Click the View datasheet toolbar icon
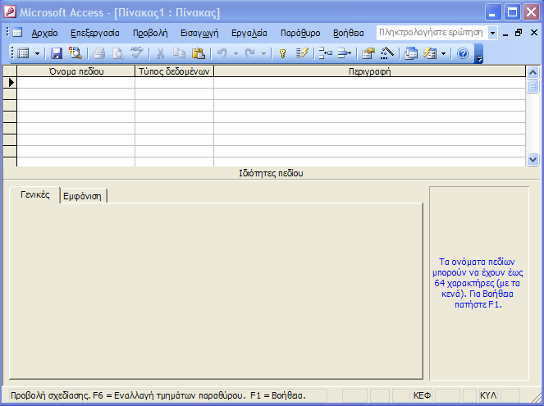 (x=23, y=53)
